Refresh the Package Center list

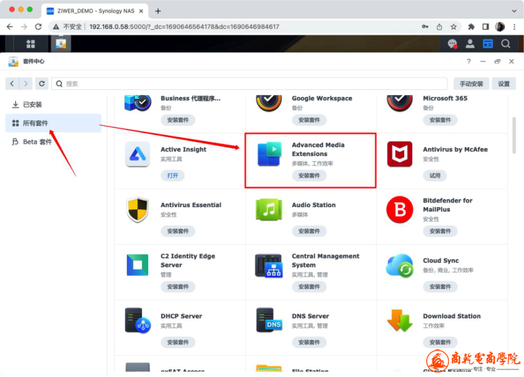pos(42,84)
